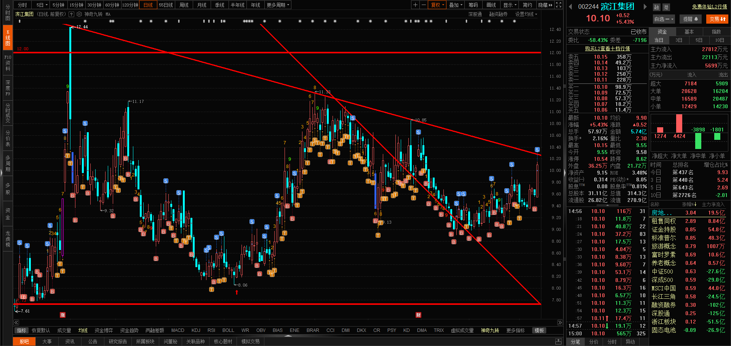Image resolution: width=731 pixels, height=346 pixels.
Task: Open indicator settings gear next to 神奇九转
Action: (79, 14)
